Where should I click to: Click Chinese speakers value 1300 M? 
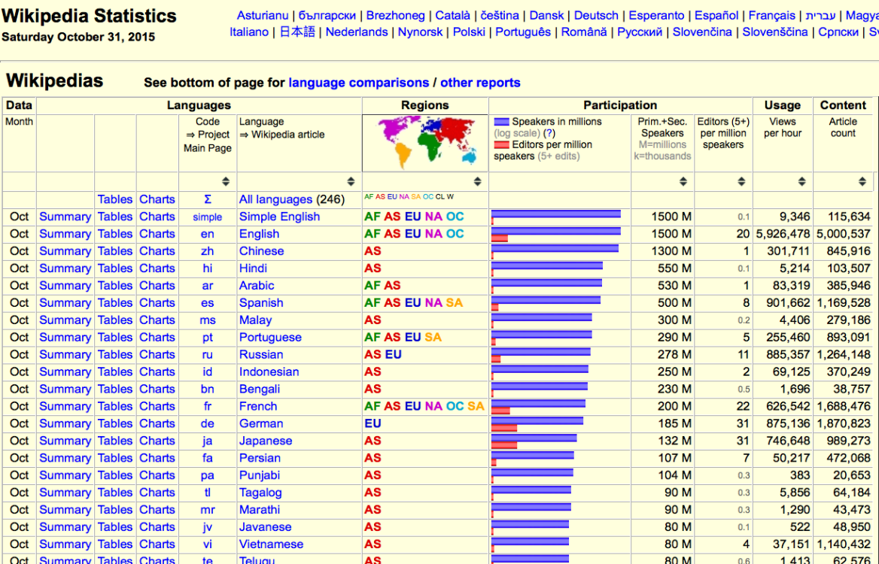[671, 251]
